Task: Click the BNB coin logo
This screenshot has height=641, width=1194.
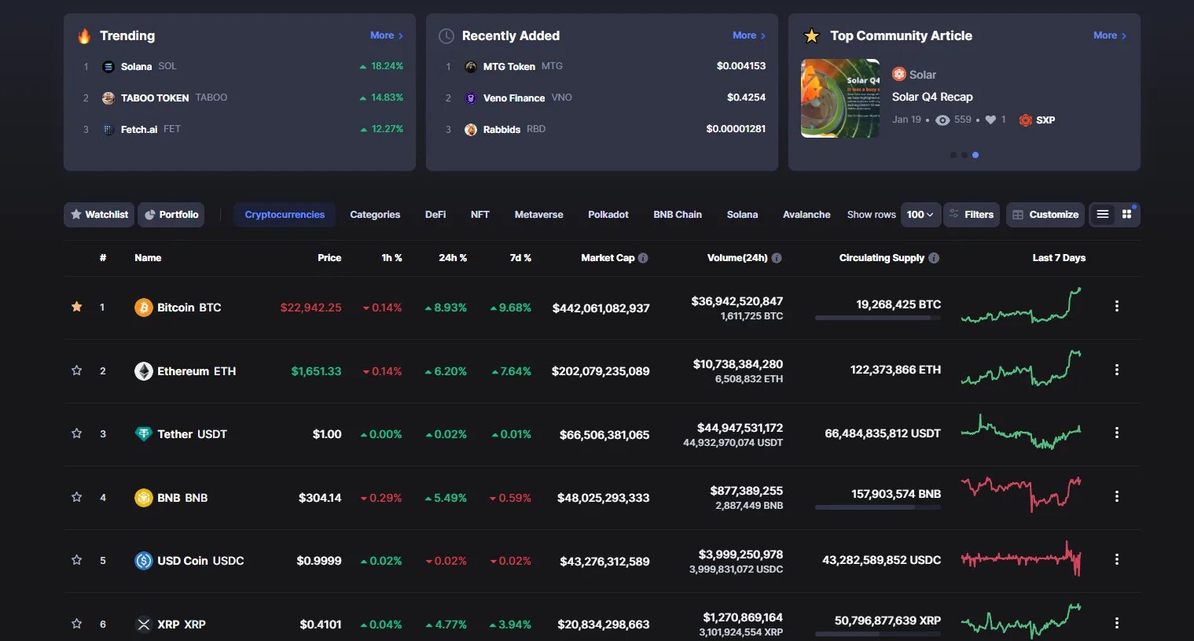Action: pos(143,498)
